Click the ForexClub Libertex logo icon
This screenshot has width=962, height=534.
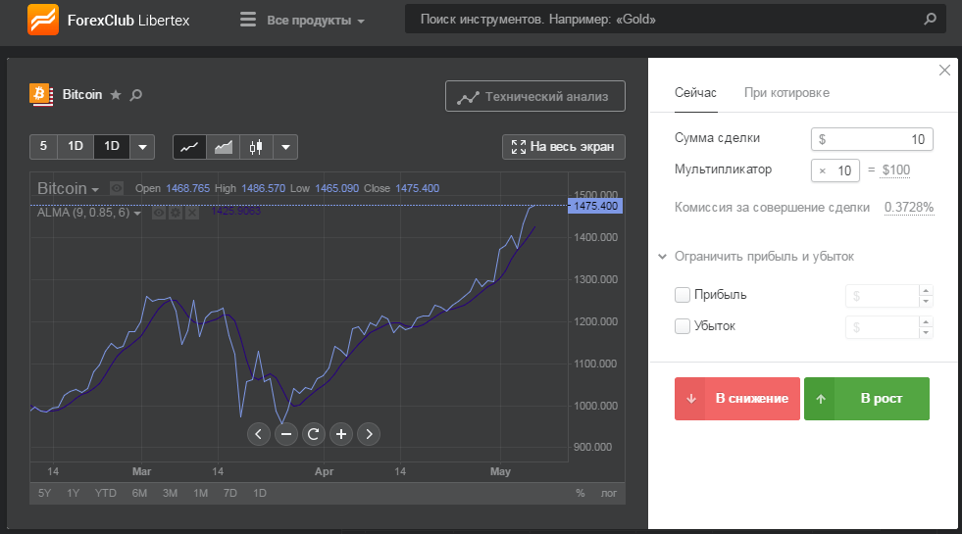43,20
